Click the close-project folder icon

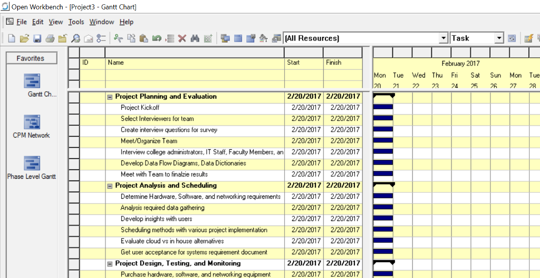[63, 38]
